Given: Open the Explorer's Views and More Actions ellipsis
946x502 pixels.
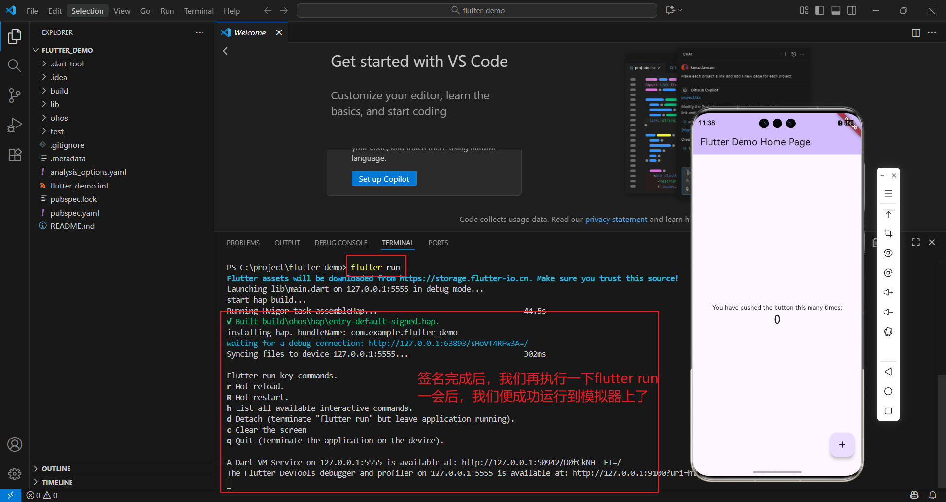Looking at the screenshot, I should click(200, 32).
